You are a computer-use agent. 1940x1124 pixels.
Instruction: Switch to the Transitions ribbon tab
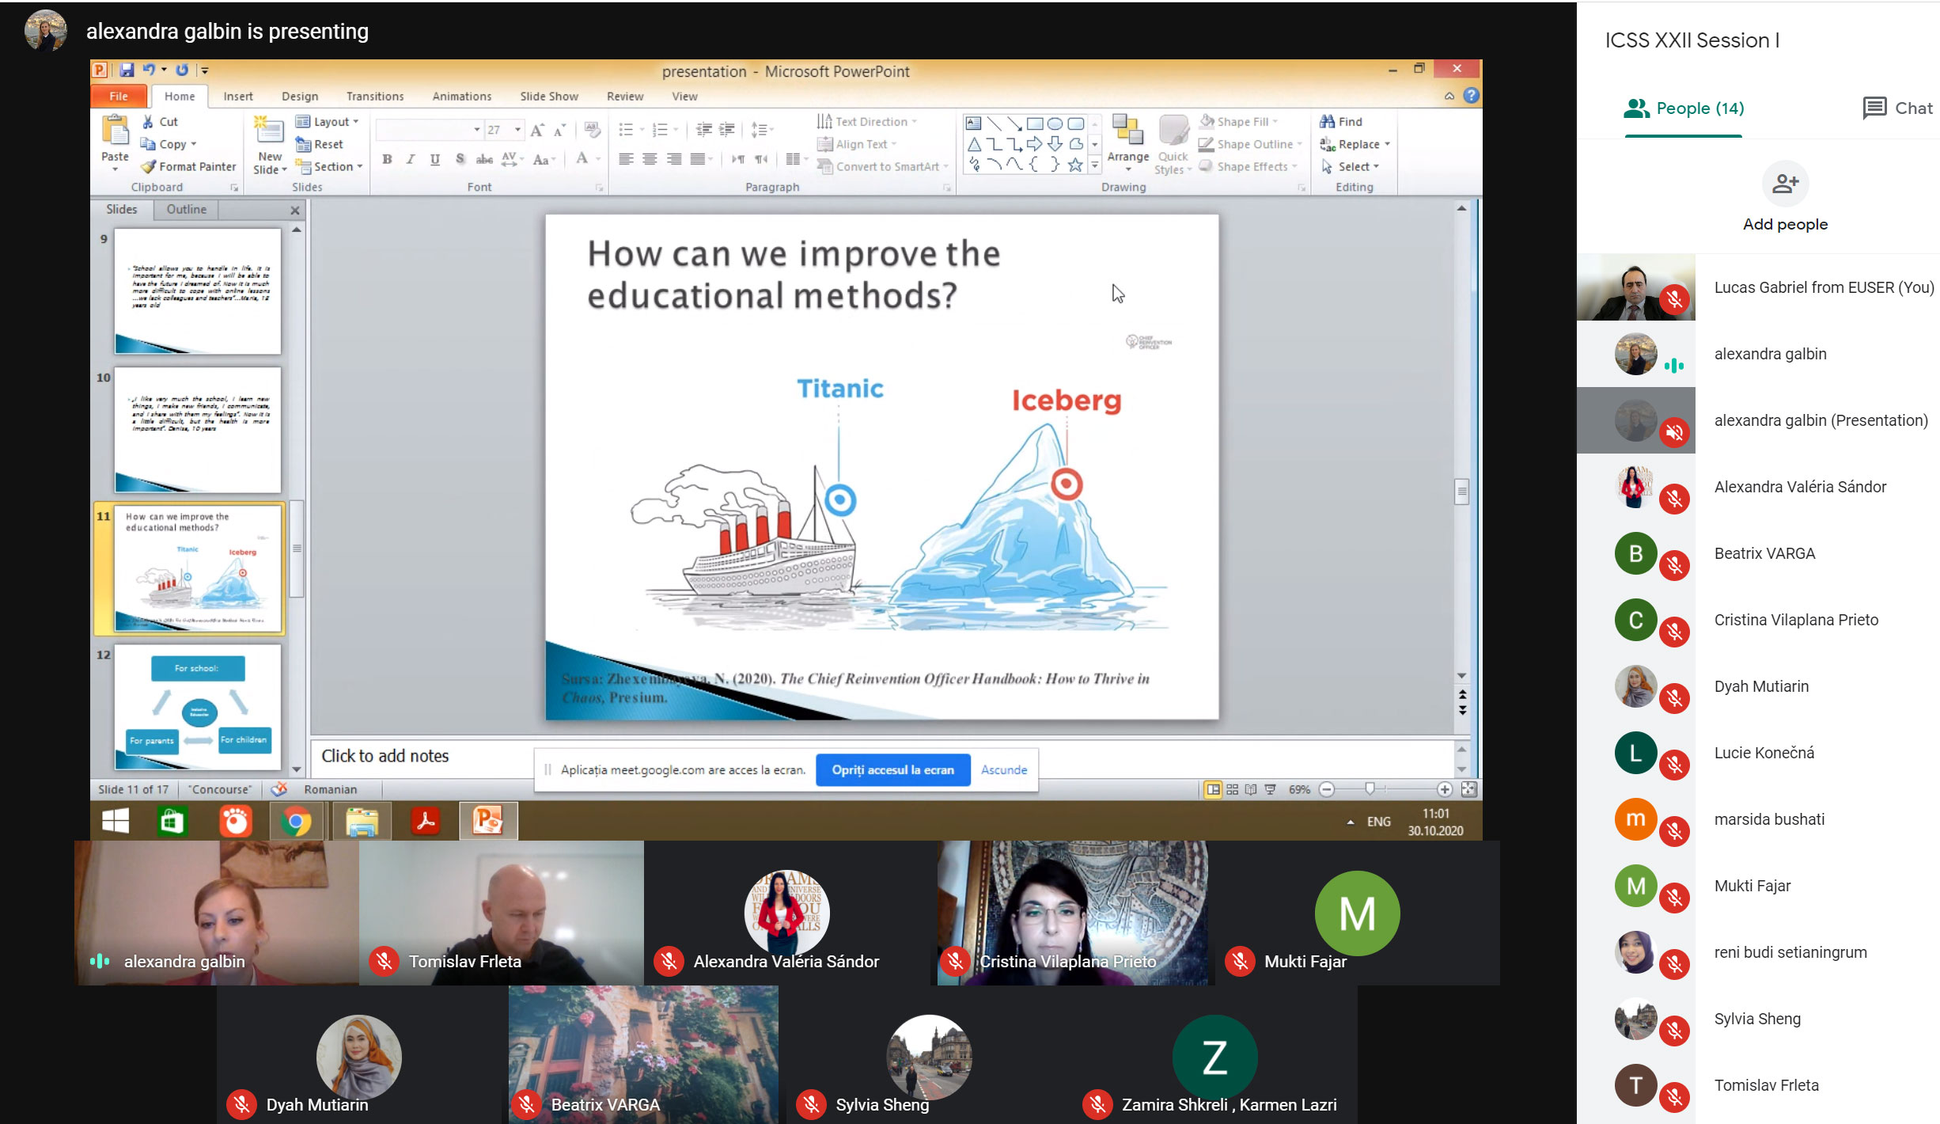click(374, 96)
